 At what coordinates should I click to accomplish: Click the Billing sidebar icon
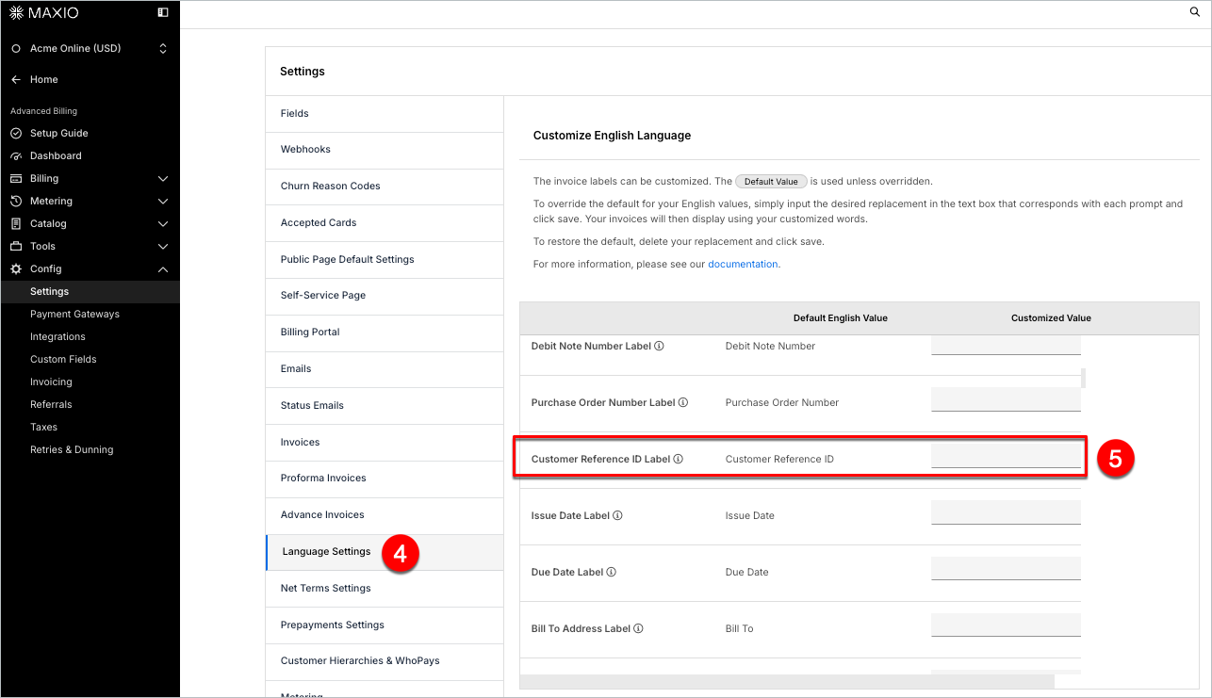pyautogui.click(x=14, y=178)
